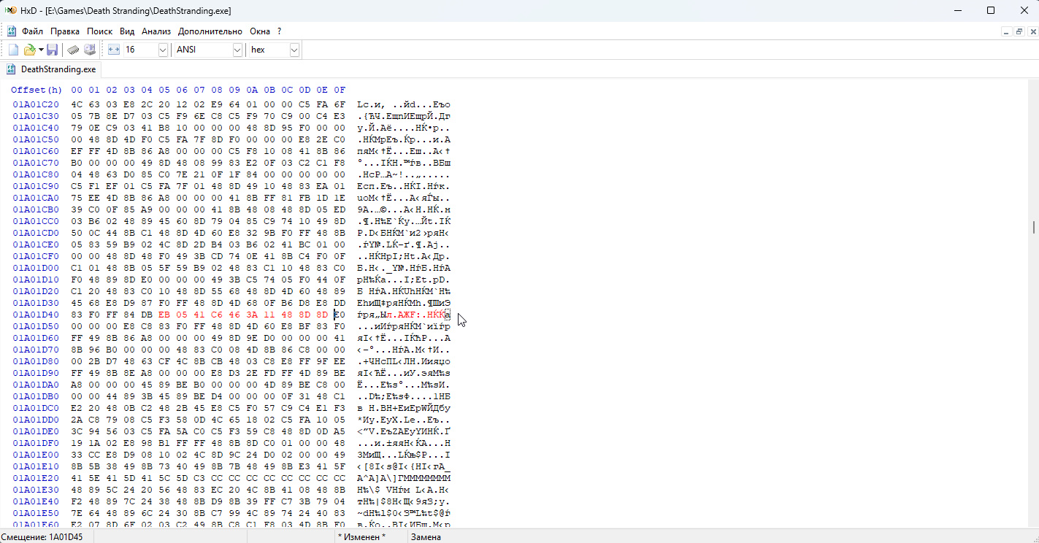Minimize the inner document window
1039x543 pixels.
coord(1007,32)
